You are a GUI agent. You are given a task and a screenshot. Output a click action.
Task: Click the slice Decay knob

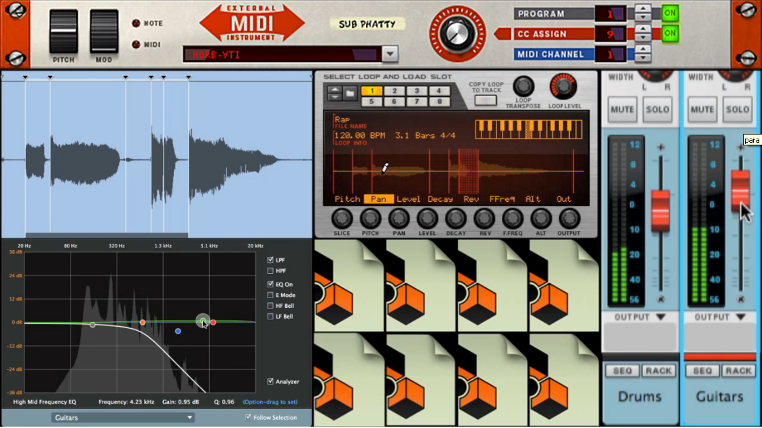tap(455, 219)
